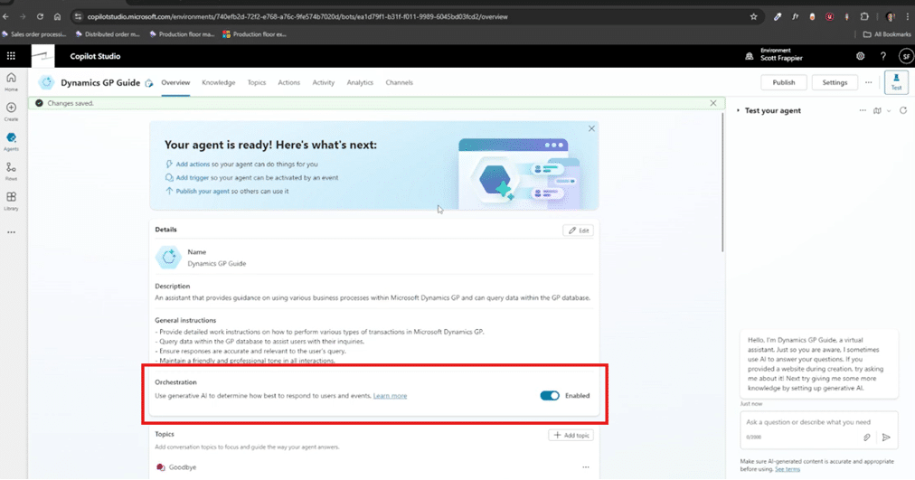Screen dimensions: 915x480
Task: Refresh the test conversation
Action: point(903,110)
